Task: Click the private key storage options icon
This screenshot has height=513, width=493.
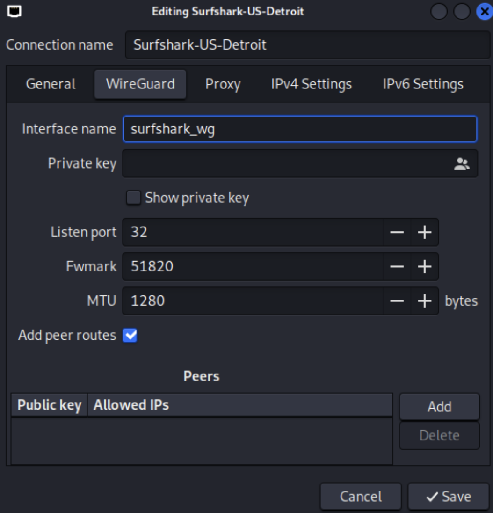Action: (461, 164)
